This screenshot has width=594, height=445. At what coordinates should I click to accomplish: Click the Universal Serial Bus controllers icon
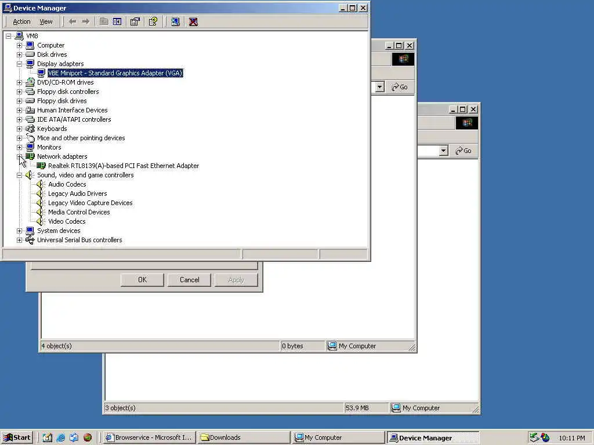tap(30, 240)
